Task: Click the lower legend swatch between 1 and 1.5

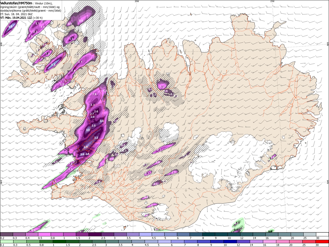Action: (59, 242)
